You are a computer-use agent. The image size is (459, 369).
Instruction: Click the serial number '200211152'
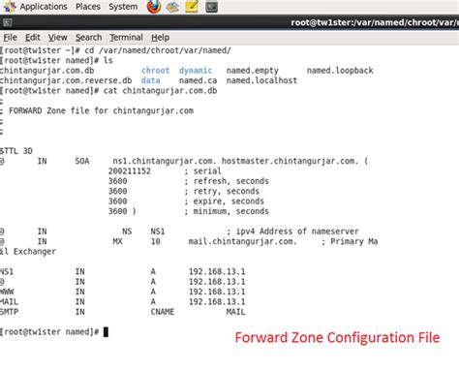coord(130,171)
